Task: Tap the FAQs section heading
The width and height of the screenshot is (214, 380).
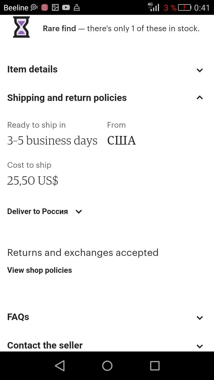Action: tap(18, 317)
